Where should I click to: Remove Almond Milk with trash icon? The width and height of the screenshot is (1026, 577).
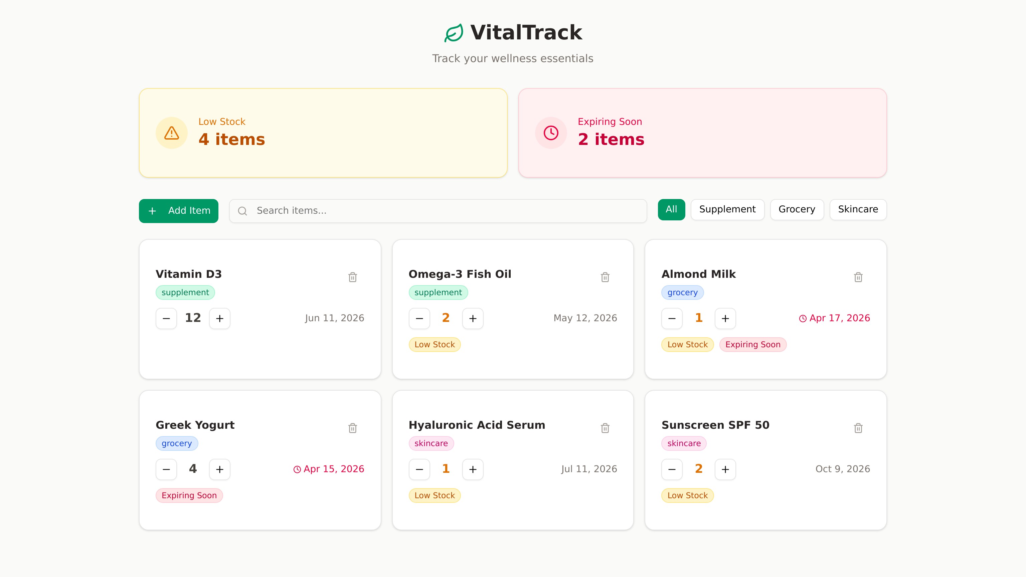coord(858,277)
